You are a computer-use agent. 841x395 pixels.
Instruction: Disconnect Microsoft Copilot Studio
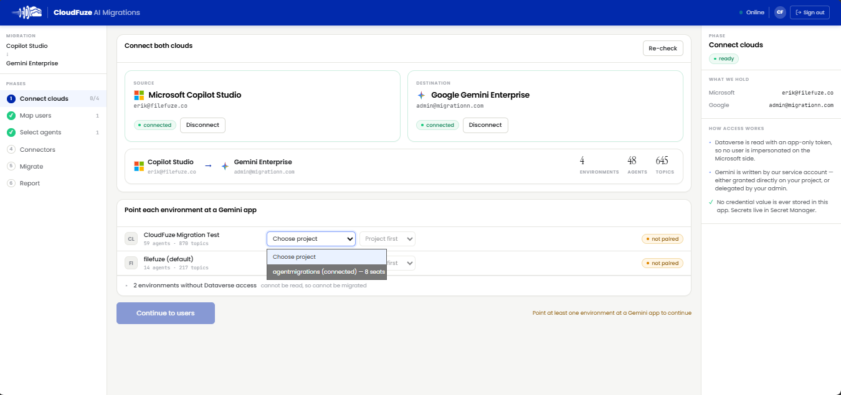202,125
